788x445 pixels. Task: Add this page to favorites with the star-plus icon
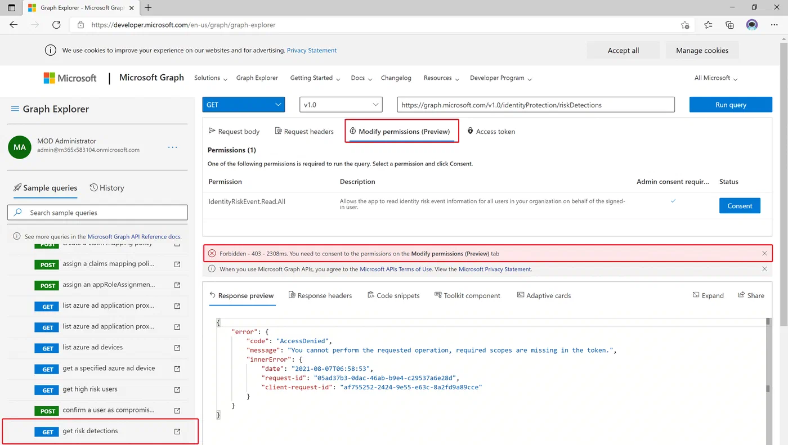pyautogui.click(x=685, y=25)
